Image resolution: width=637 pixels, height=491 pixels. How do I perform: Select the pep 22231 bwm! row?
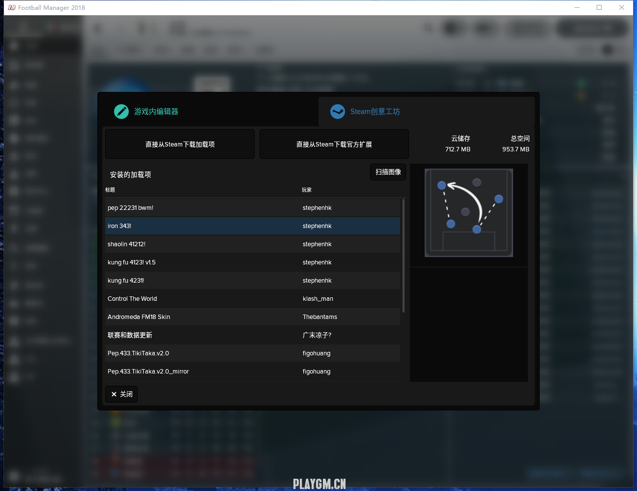(253, 208)
